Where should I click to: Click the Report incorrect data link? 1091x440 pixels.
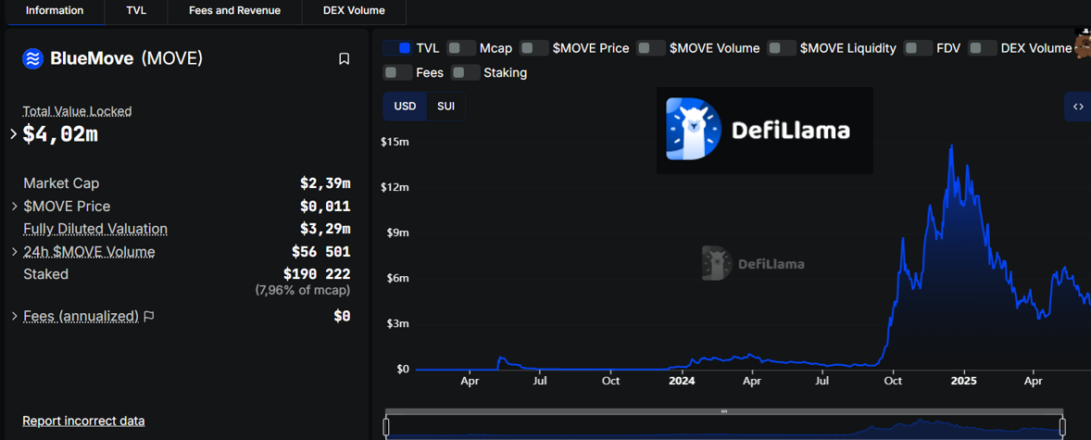pyautogui.click(x=83, y=421)
